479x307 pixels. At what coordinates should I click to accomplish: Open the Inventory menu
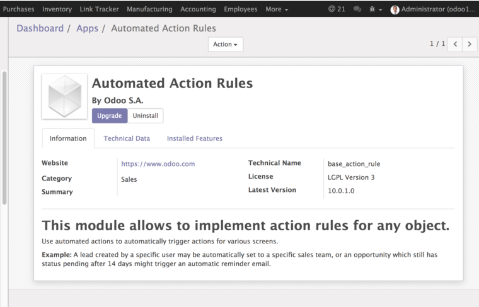click(57, 9)
